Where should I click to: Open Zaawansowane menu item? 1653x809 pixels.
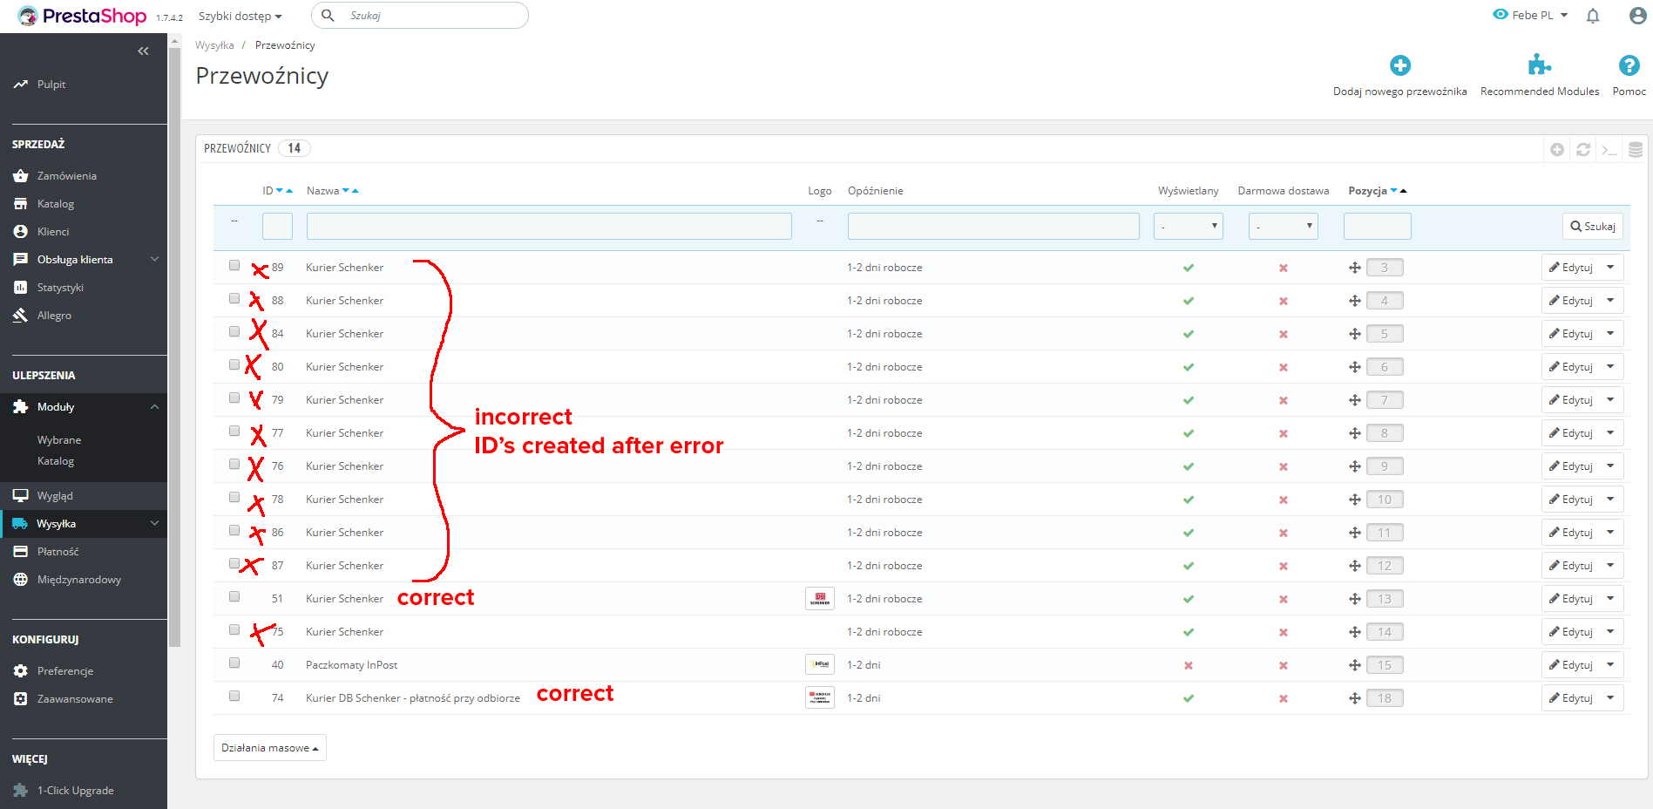[x=75, y=699]
